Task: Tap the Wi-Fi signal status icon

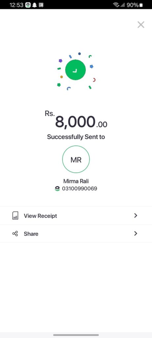Action: [x=116, y=5]
